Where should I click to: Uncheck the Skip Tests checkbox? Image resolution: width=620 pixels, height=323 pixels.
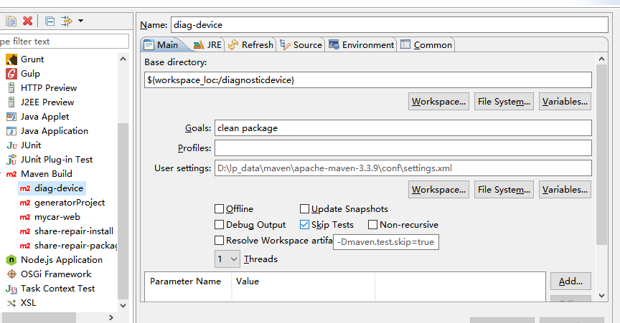[x=304, y=225]
